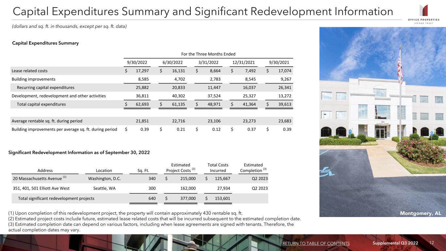Click the Montgomery, AL photo caption
This screenshot has height=251, width=446.
[421, 213]
